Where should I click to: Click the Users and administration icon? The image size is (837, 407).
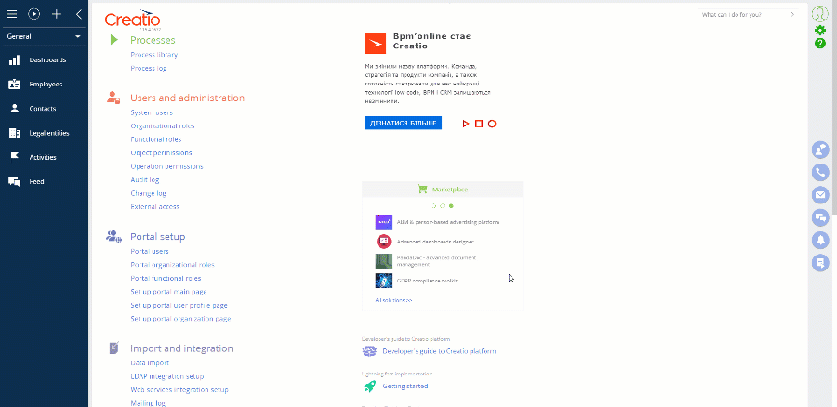pos(113,98)
